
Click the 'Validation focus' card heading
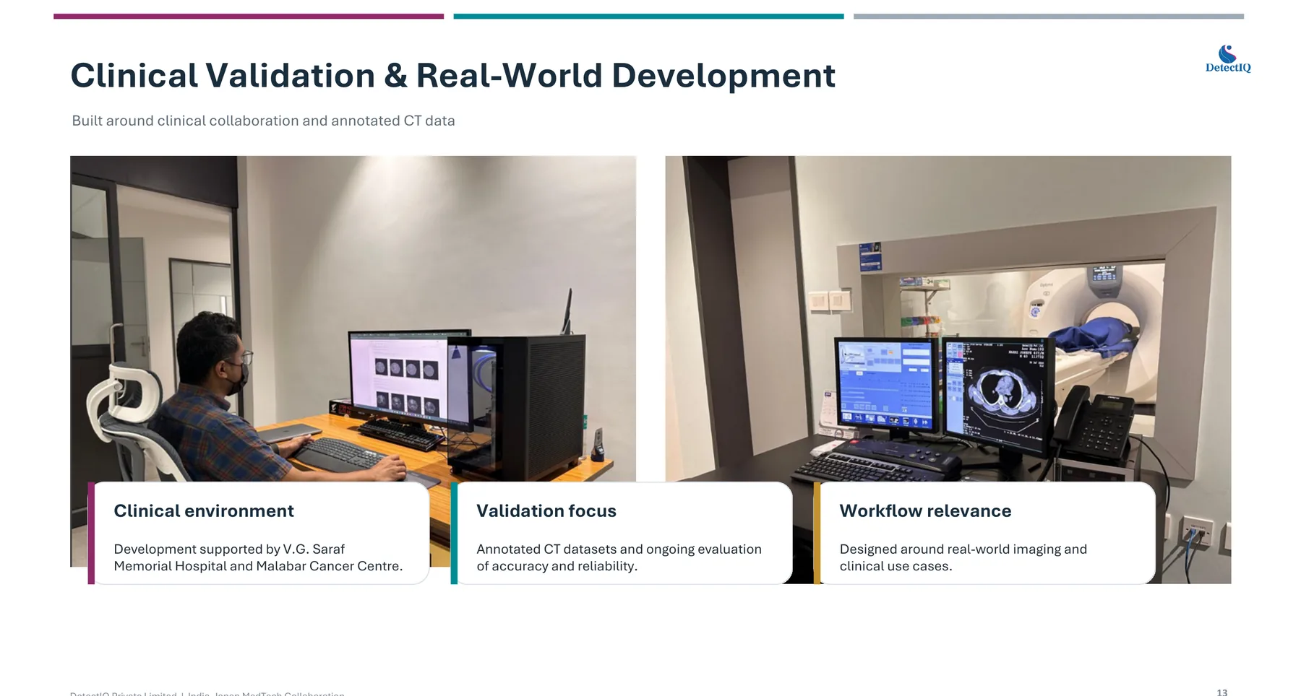tap(546, 510)
